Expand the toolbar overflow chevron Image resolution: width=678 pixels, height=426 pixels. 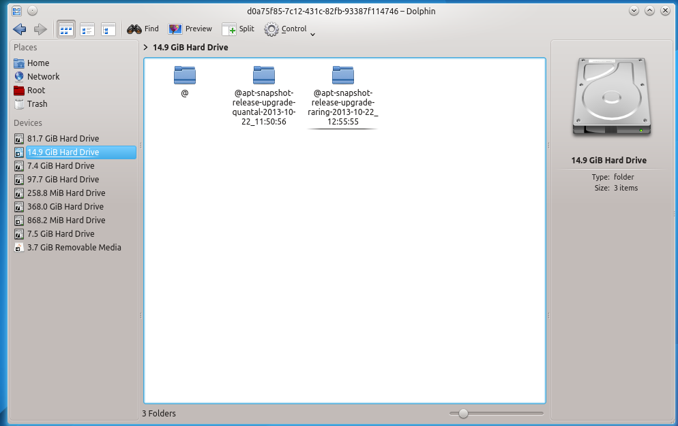[x=312, y=35]
